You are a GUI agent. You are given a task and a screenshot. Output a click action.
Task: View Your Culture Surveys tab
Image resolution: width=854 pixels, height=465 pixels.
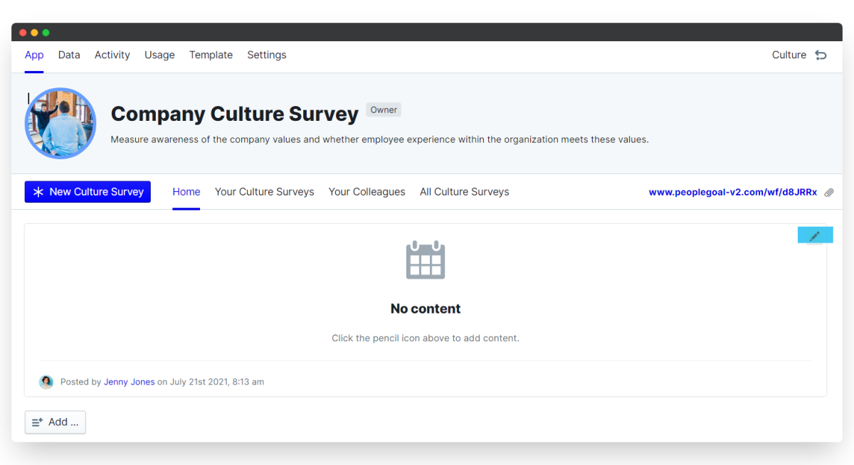point(264,192)
